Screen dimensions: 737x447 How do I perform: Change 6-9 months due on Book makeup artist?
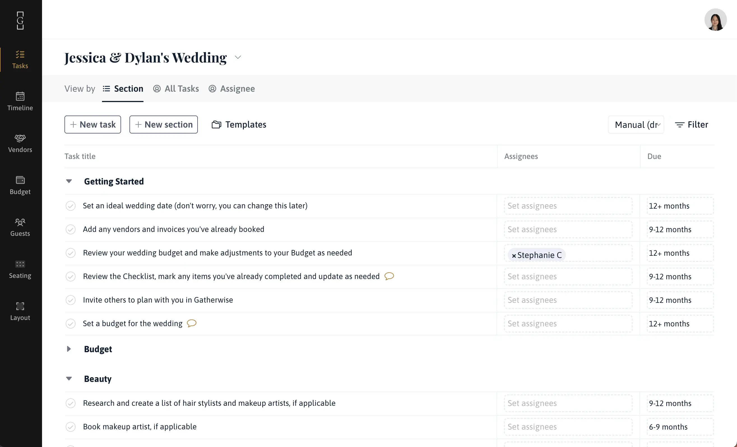coord(680,427)
